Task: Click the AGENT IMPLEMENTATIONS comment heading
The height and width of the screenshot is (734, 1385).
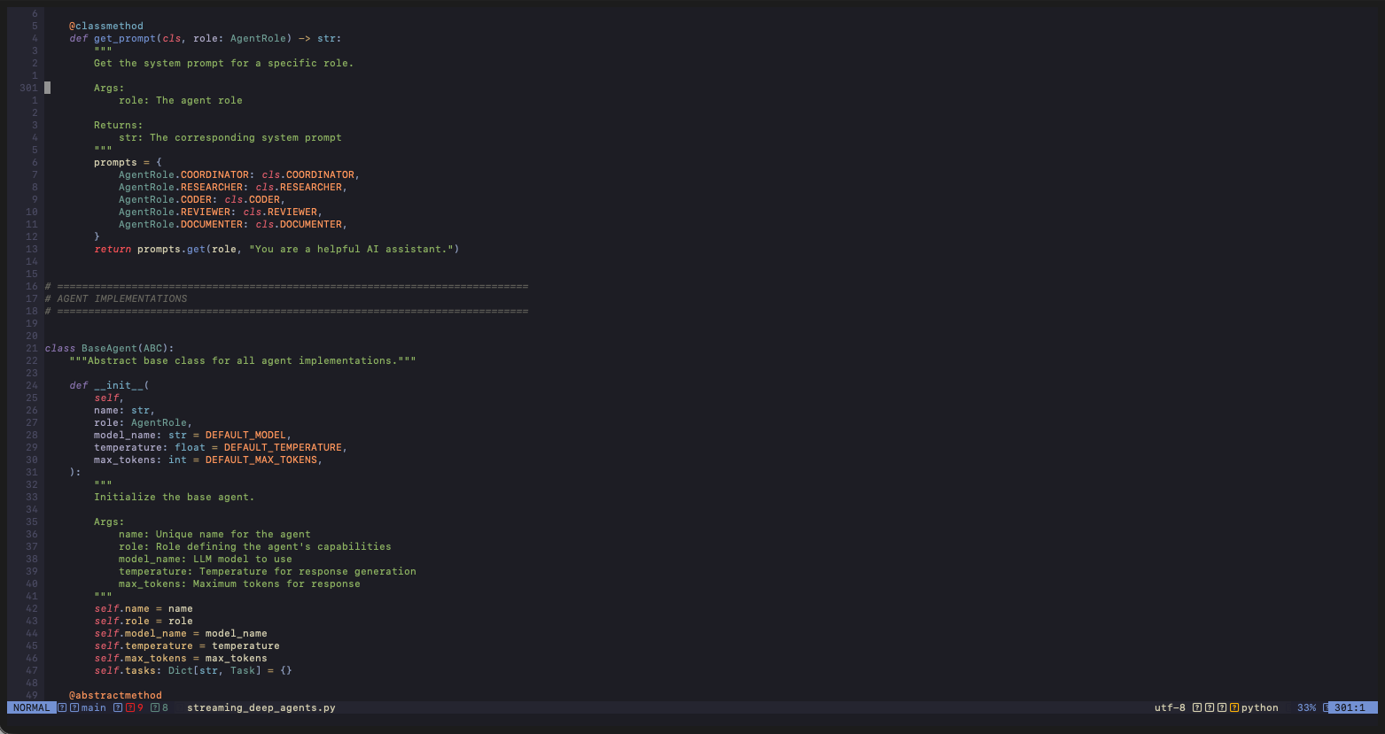Action: (x=121, y=298)
